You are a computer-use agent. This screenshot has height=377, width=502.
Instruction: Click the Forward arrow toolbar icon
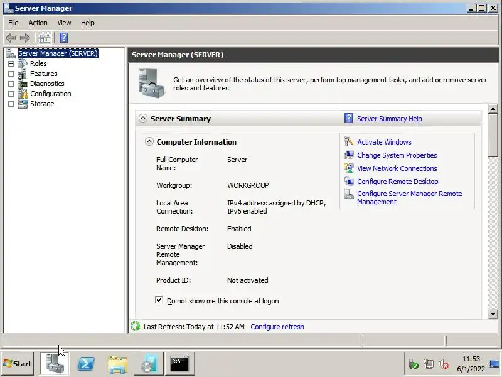coord(25,38)
